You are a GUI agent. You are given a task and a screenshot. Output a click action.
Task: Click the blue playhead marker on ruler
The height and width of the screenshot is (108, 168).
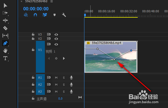click(85, 15)
